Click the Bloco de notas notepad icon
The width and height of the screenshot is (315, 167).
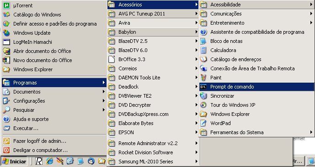[x=203, y=41]
